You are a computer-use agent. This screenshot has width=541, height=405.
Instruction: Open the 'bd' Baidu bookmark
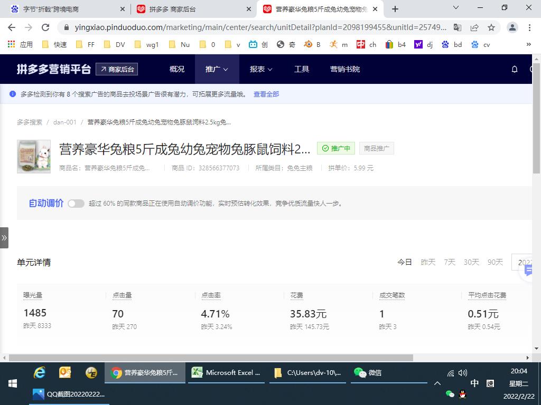(452, 44)
